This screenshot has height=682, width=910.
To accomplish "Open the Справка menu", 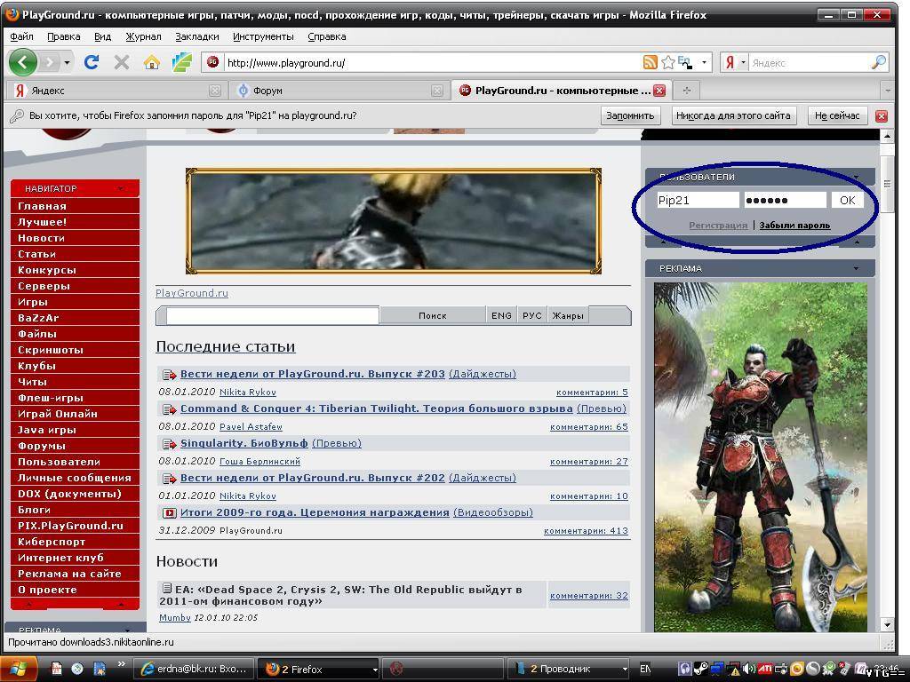I will click(327, 36).
